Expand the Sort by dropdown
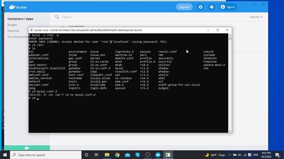Viewport: 284px width, 159px height. (256, 17)
